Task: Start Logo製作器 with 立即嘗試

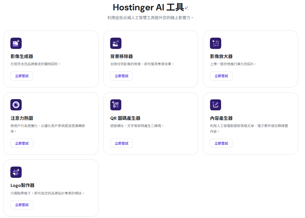Action: [22, 205]
